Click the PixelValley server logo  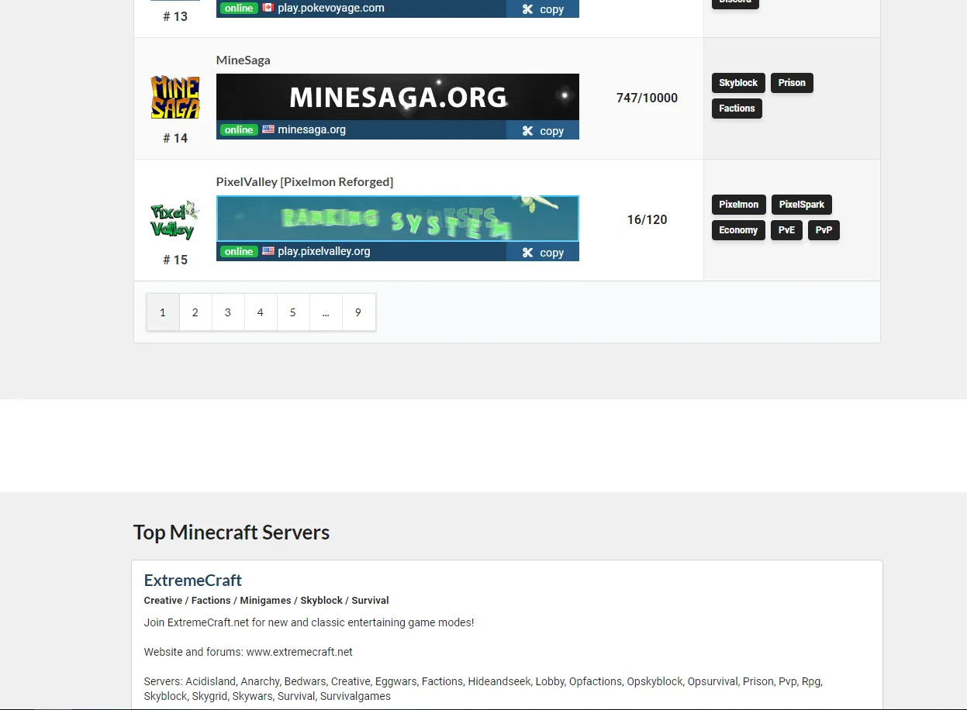175,220
